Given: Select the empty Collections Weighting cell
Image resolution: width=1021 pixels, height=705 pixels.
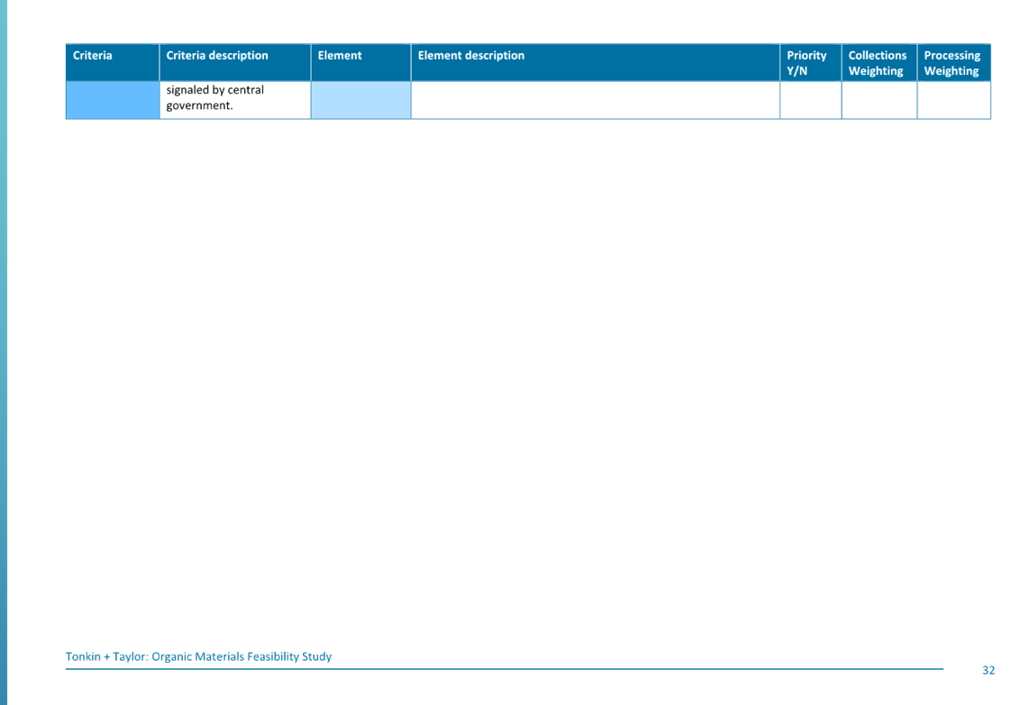Looking at the screenshot, I should coord(878,99).
